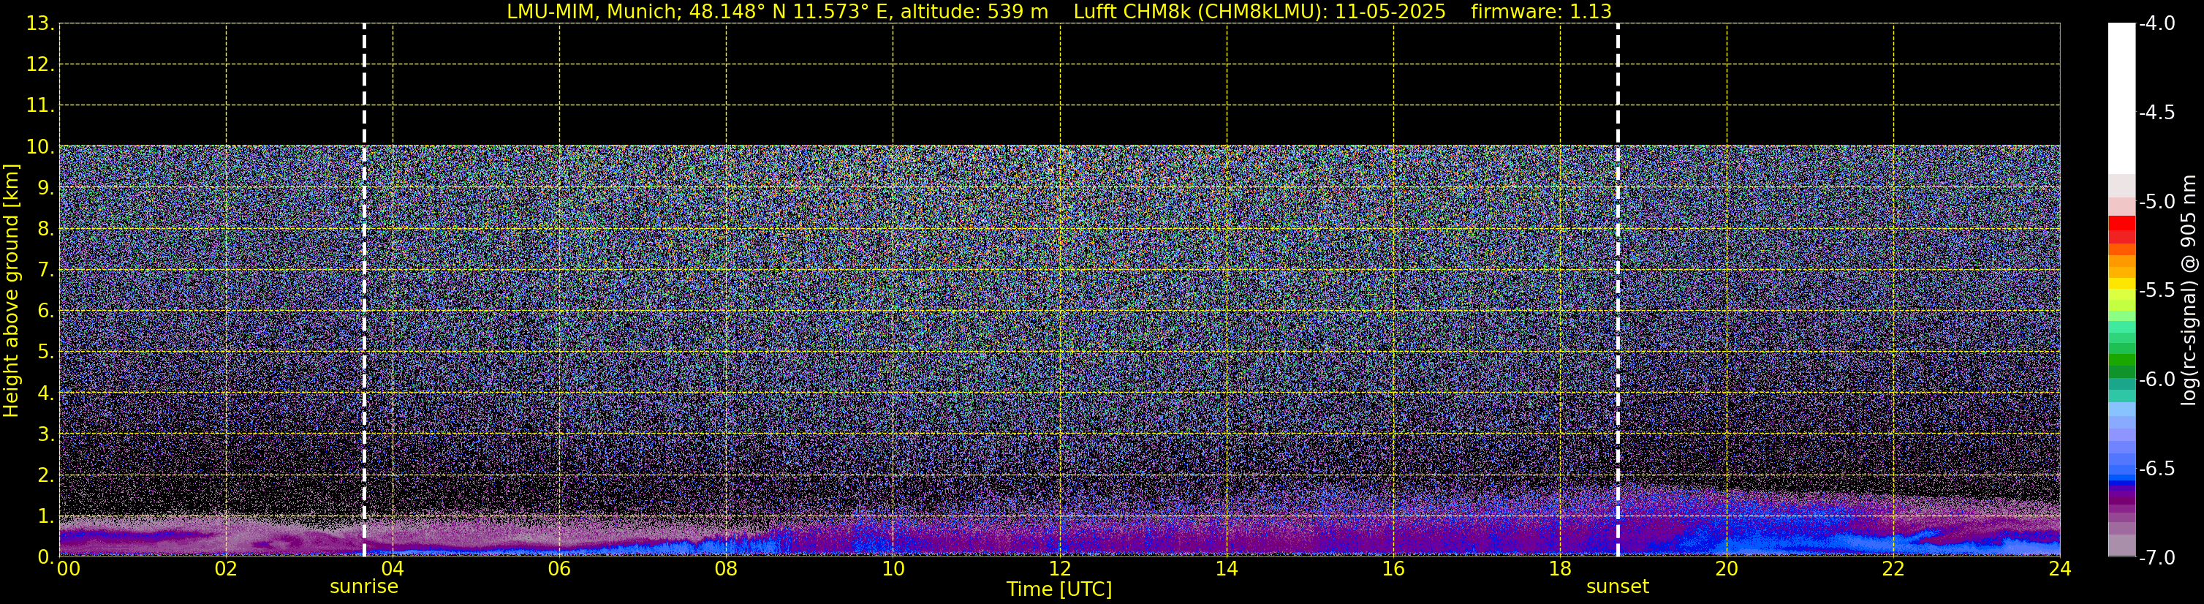Click the 'firmware: 1.13' text

click(x=1541, y=12)
